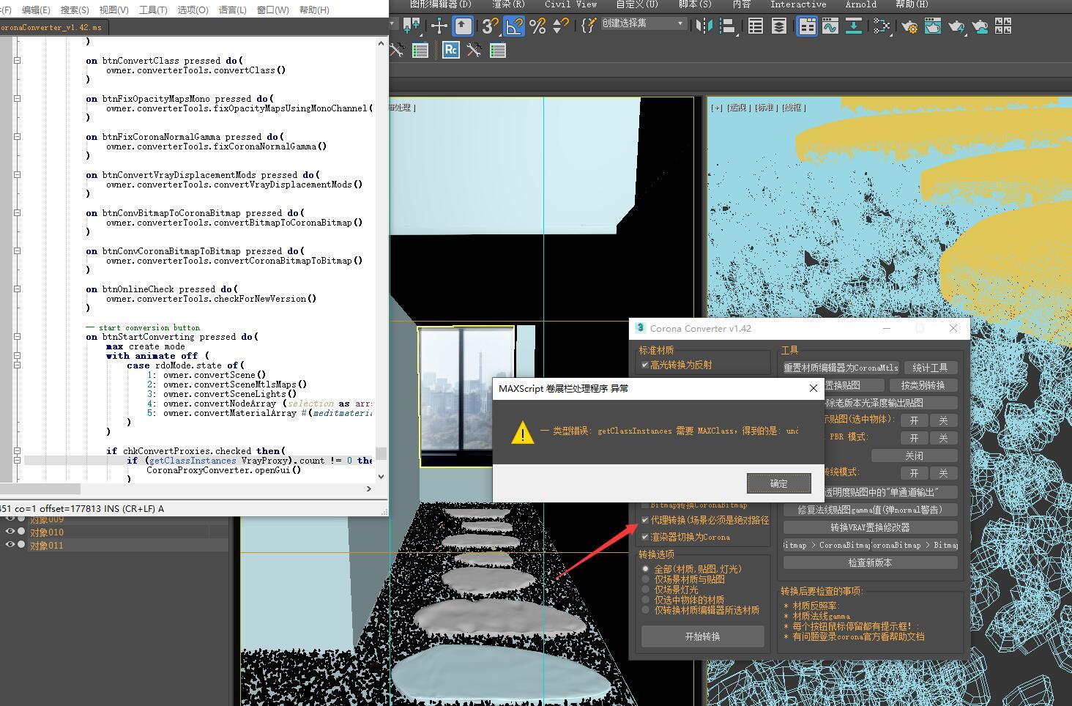The height and width of the screenshot is (706, 1072).
Task: Click the download-arrow icon beside Curve Editor
Action: 854,26
